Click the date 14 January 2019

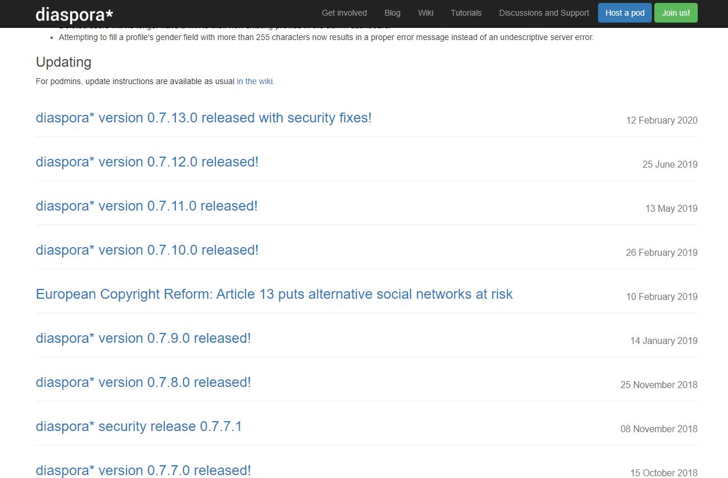pyautogui.click(x=664, y=341)
